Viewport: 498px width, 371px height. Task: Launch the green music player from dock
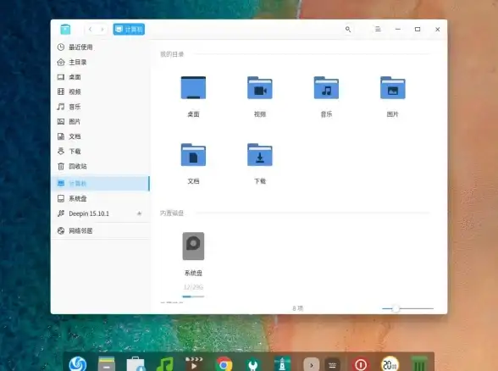point(165,363)
